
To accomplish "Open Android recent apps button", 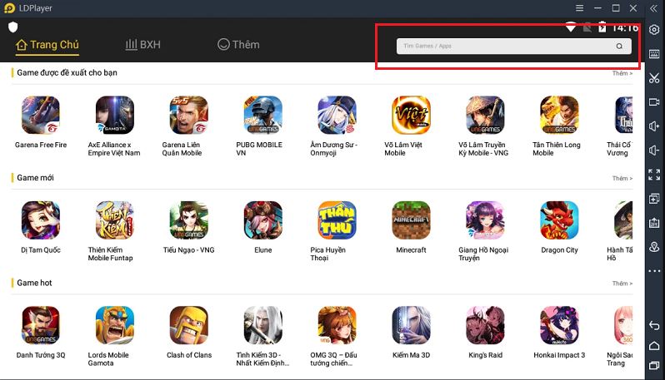I will 654,365.
